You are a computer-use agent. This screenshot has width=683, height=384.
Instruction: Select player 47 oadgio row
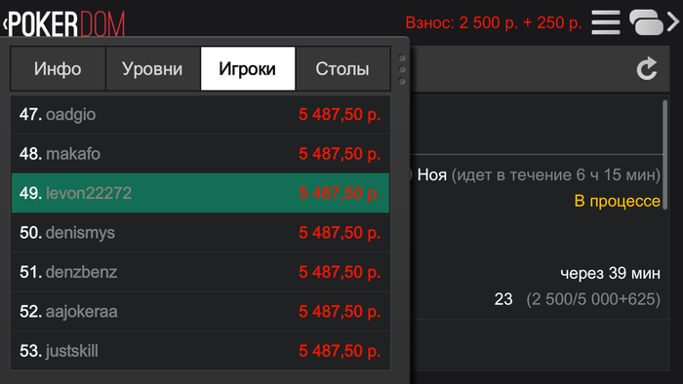point(200,114)
